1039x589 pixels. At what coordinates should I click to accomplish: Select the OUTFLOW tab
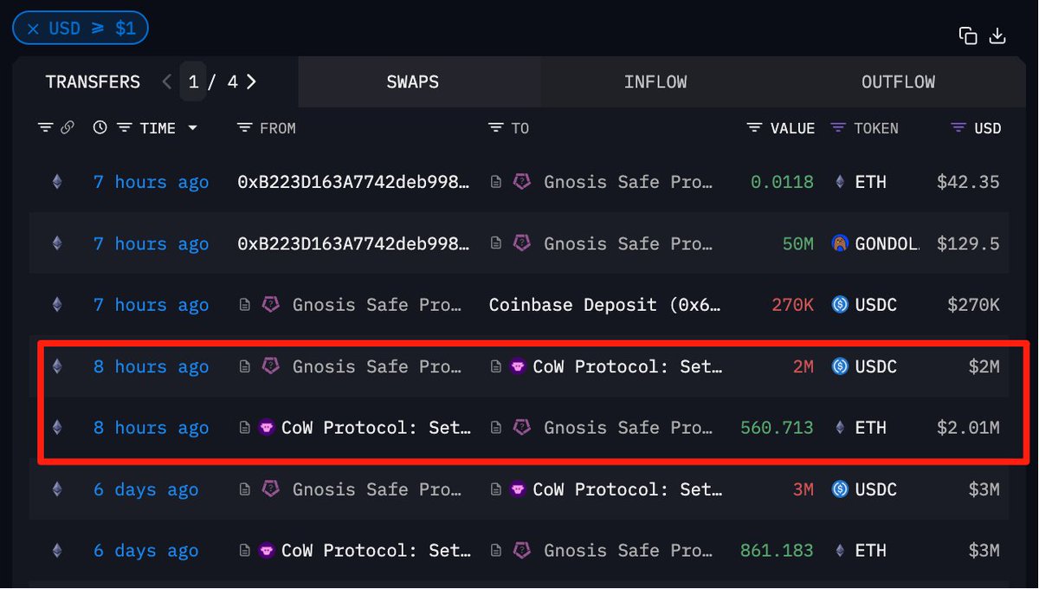pos(898,82)
